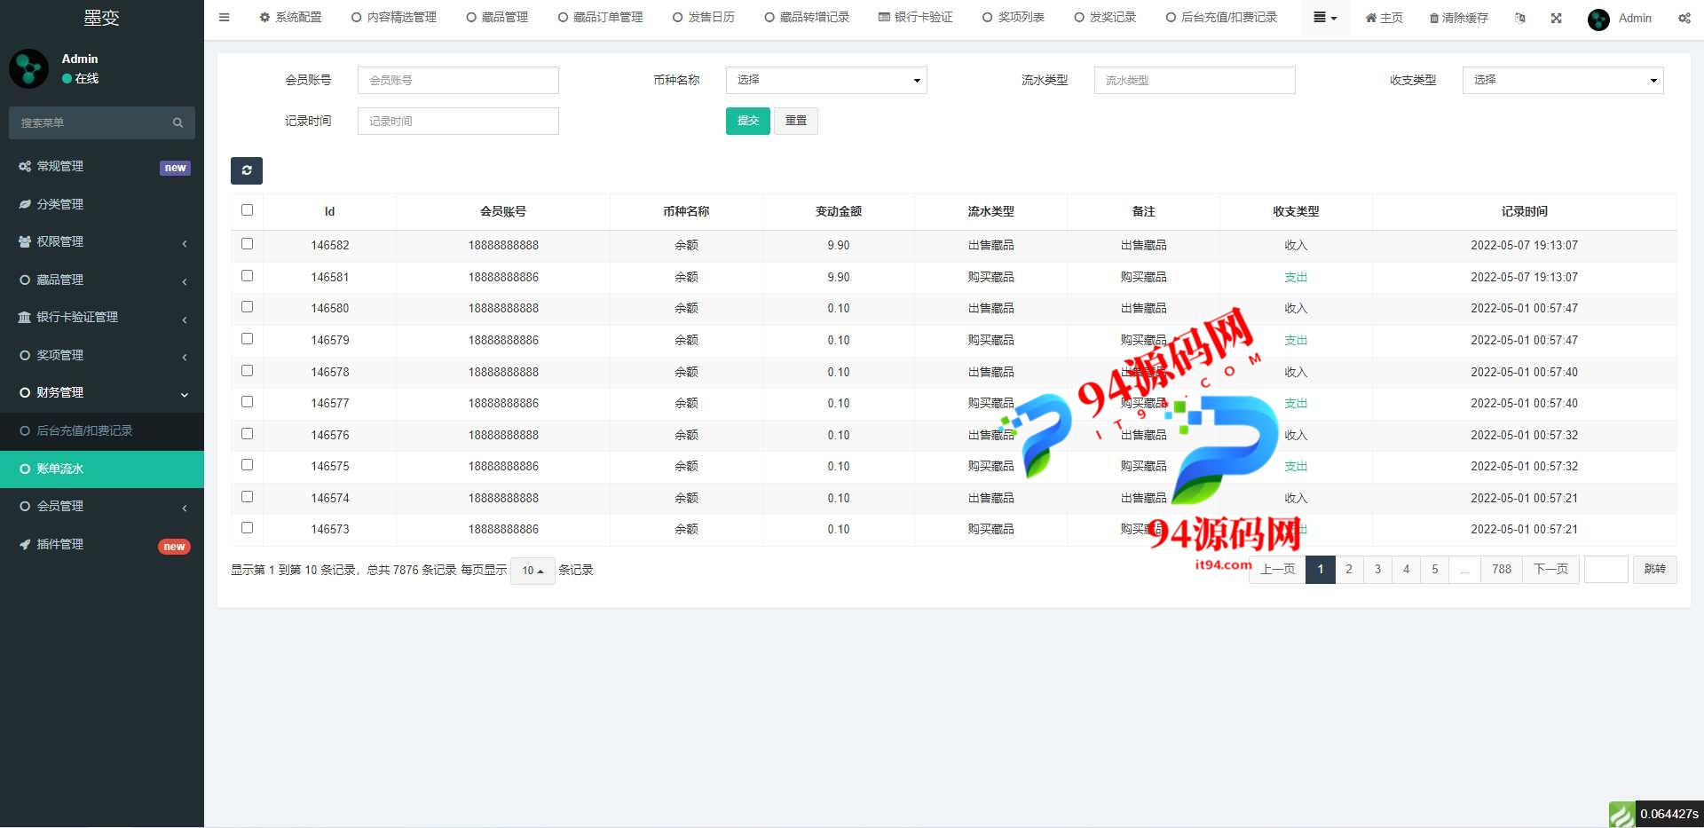Screen dimensions: 1704x828
Task: Check the row with Id 146580
Action: pyautogui.click(x=247, y=307)
